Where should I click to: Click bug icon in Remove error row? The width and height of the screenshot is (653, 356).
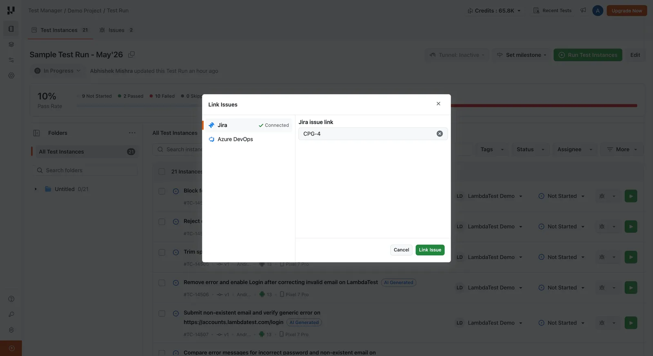(602, 288)
